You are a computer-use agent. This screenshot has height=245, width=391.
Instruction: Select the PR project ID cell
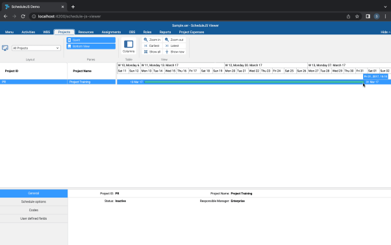click(33, 82)
